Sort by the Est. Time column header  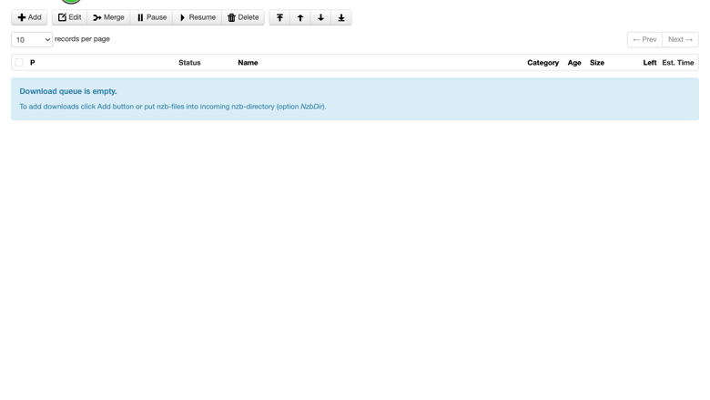point(678,63)
